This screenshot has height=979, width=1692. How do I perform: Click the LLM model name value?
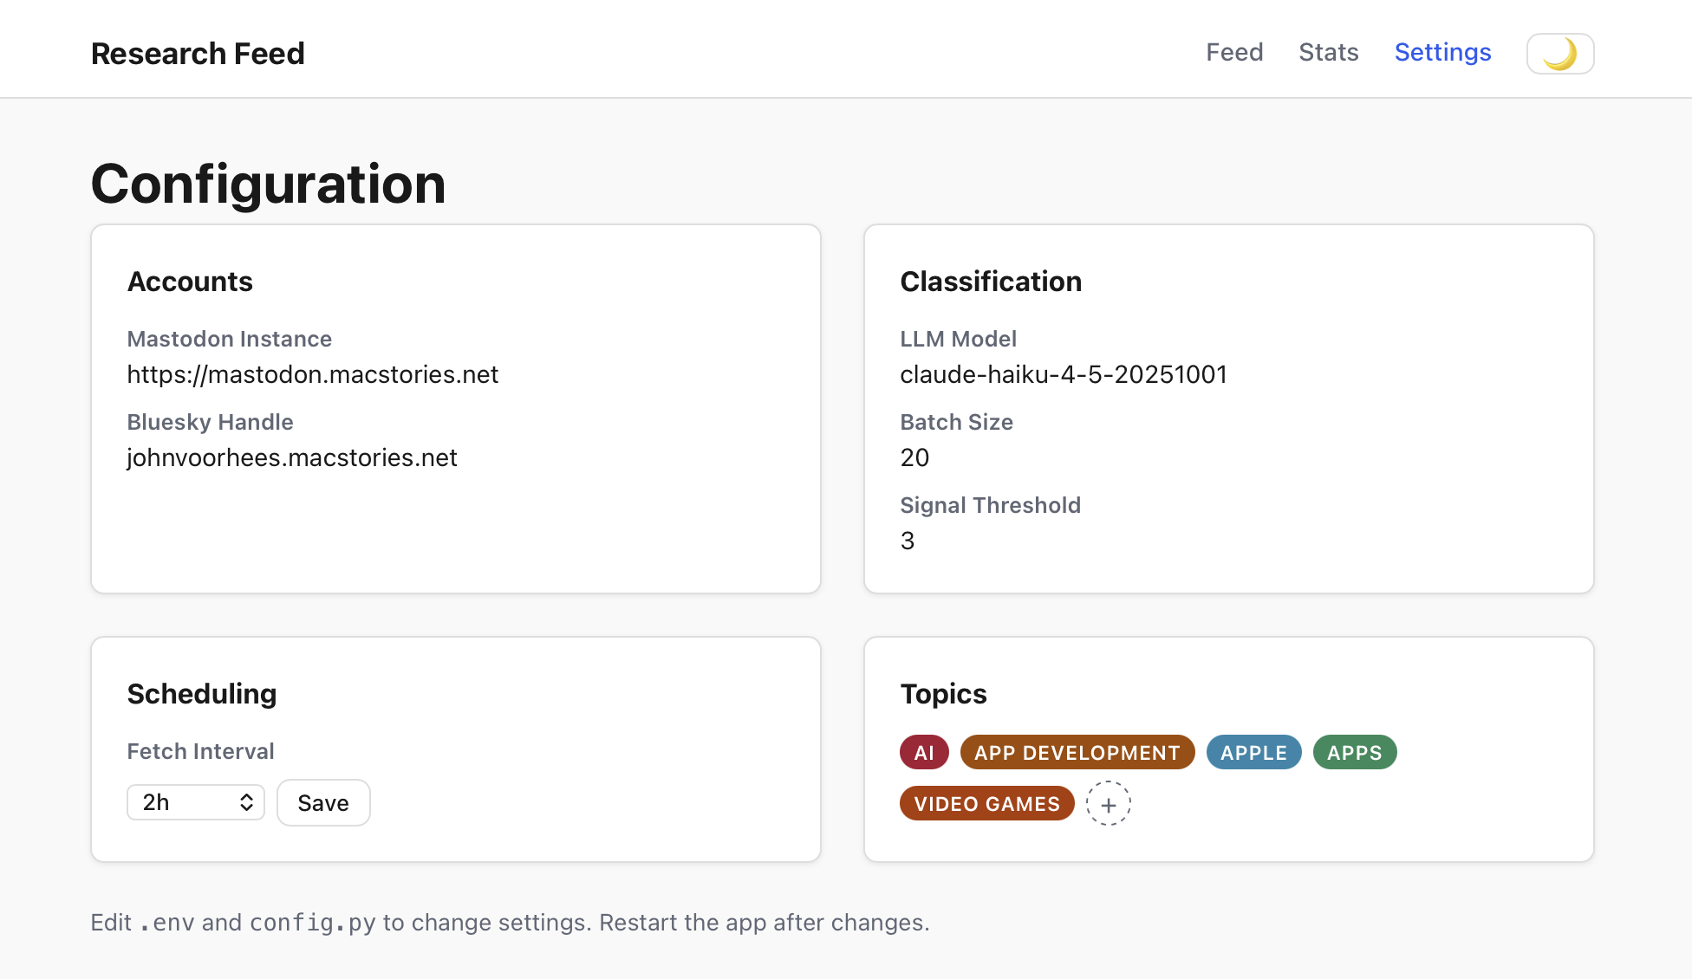click(x=1063, y=374)
